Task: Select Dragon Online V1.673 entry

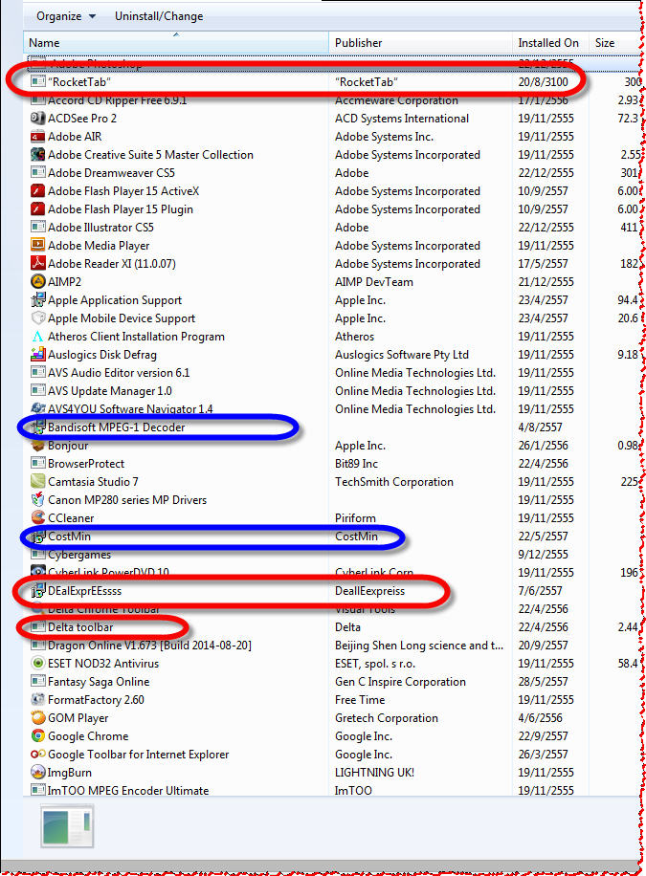Action: 149,646
